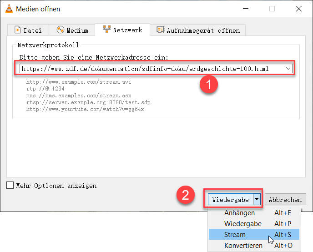This screenshot has height=252, width=313.
Task: Click example text mms://mms.examples.com/stream.asx
Action: tap(79, 96)
